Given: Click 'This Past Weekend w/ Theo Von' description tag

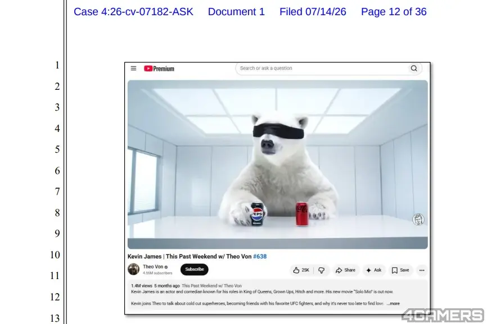Looking at the screenshot, I should [x=211, y=286].
